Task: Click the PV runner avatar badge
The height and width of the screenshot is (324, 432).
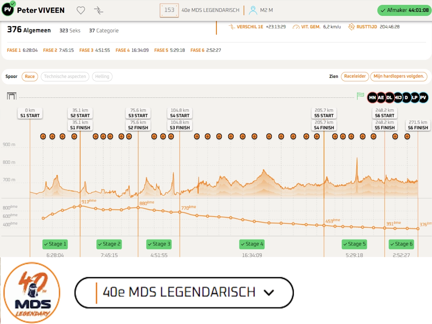Action: click(x=424, y=97)
